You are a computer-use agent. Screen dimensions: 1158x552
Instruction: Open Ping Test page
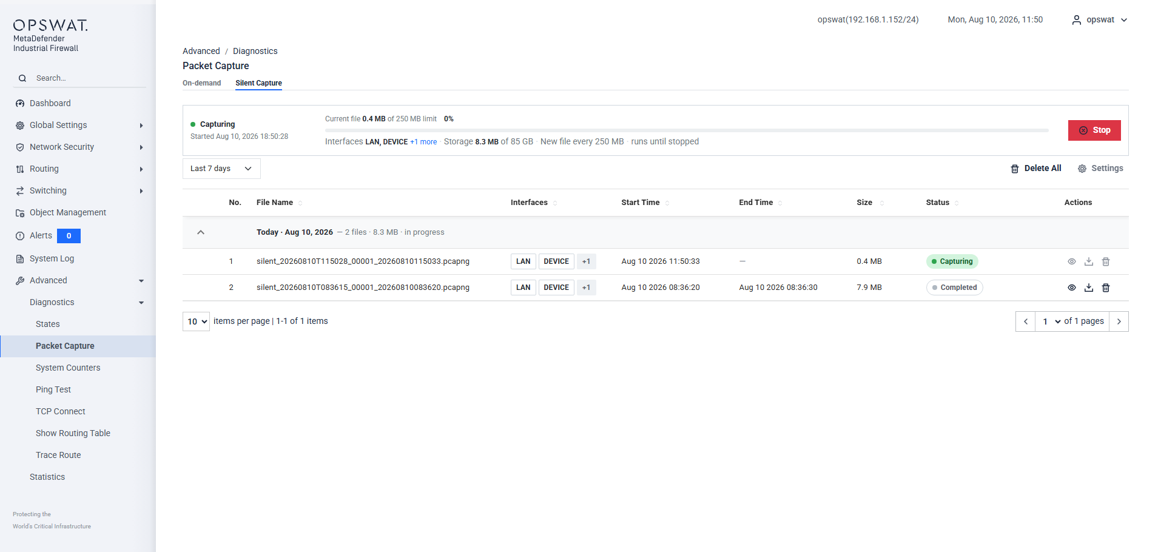[53, 389]
